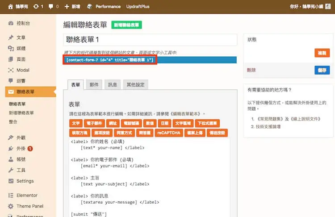Open the 技術支援論壇 link
The width and height of the screenshot is (335, 217).
pos(268,127)
